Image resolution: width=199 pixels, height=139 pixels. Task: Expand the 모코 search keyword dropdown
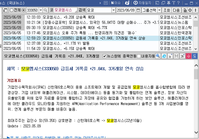(113, 10)
